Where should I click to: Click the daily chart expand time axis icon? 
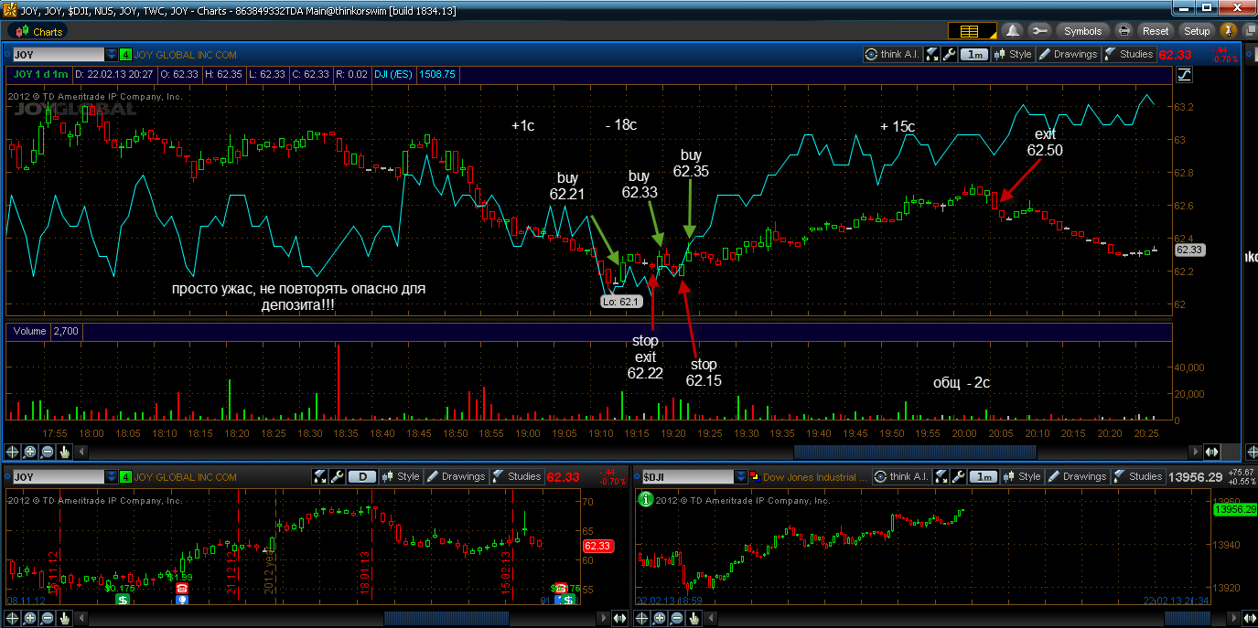click(620, 618)
